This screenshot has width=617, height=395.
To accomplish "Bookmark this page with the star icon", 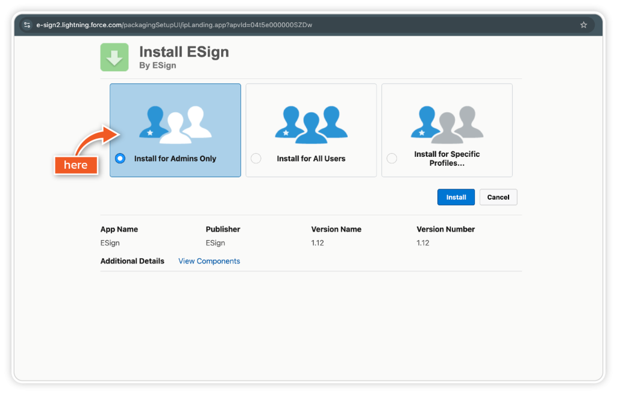I will 583,25.
